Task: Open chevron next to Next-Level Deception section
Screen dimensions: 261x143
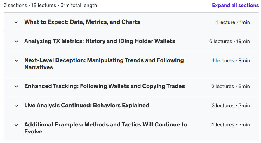Action: [16, 60]
